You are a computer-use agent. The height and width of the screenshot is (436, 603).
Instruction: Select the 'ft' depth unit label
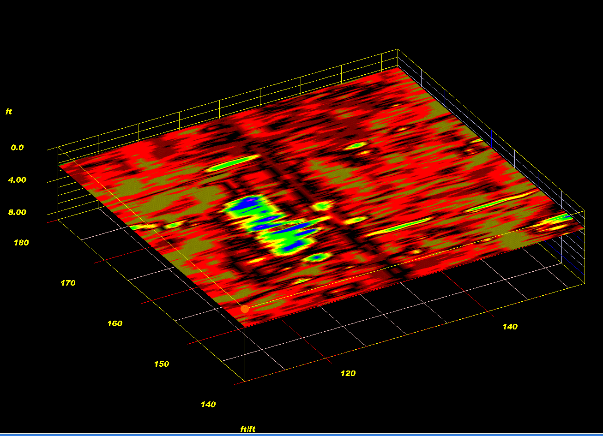click(9, 111)
